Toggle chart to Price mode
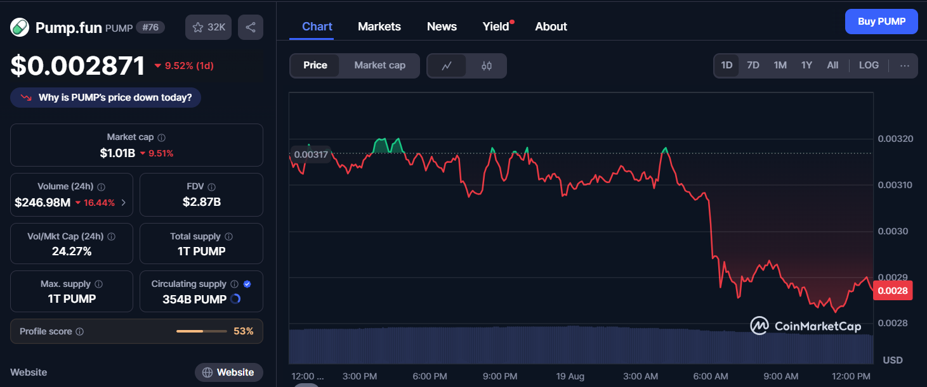This screenshot has height=387, width=927. tap(315, 65)
